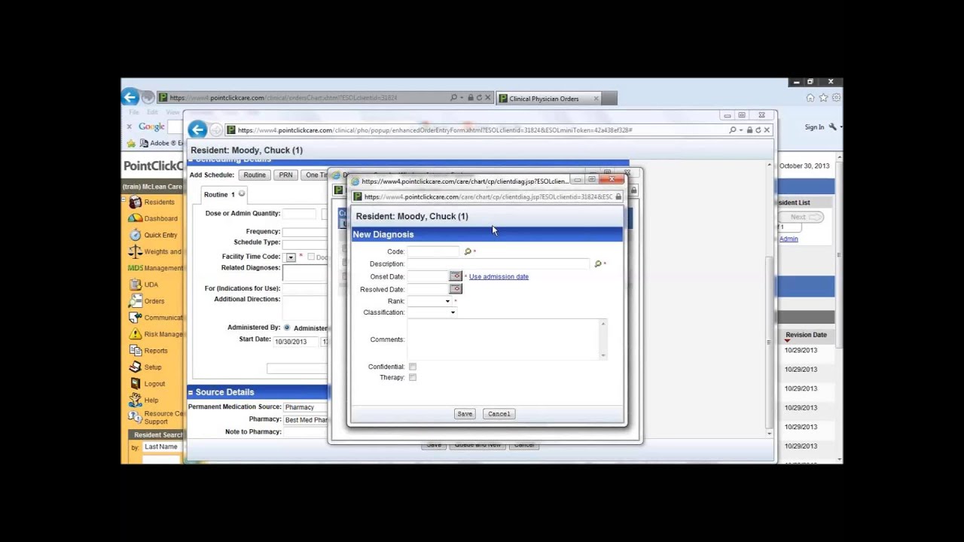Viewport: 964px width, 542px height.
Task: Open the Resolved Date calendar picker
Action: [456, 289]
